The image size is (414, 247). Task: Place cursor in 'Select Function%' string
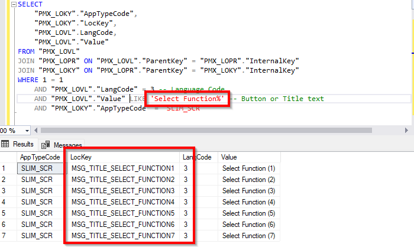tap(187, 99)
